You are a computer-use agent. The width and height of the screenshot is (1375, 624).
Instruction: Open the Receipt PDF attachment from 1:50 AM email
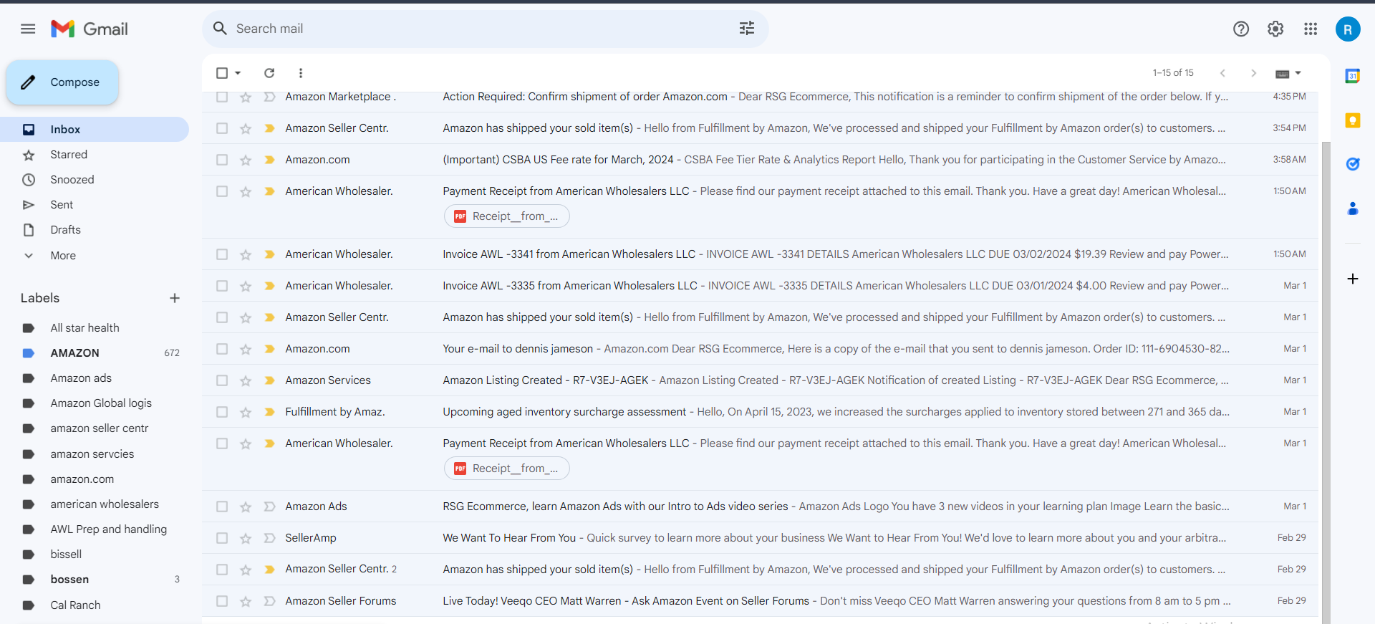tap(507, 216)
